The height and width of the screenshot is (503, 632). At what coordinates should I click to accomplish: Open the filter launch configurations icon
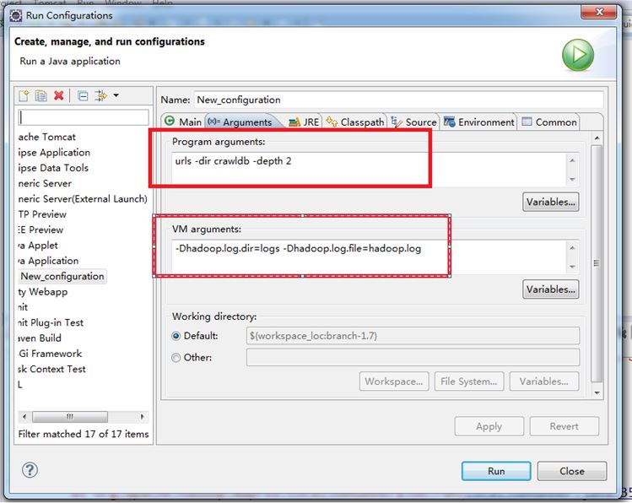pyautogui.click(x=100, y=96)
